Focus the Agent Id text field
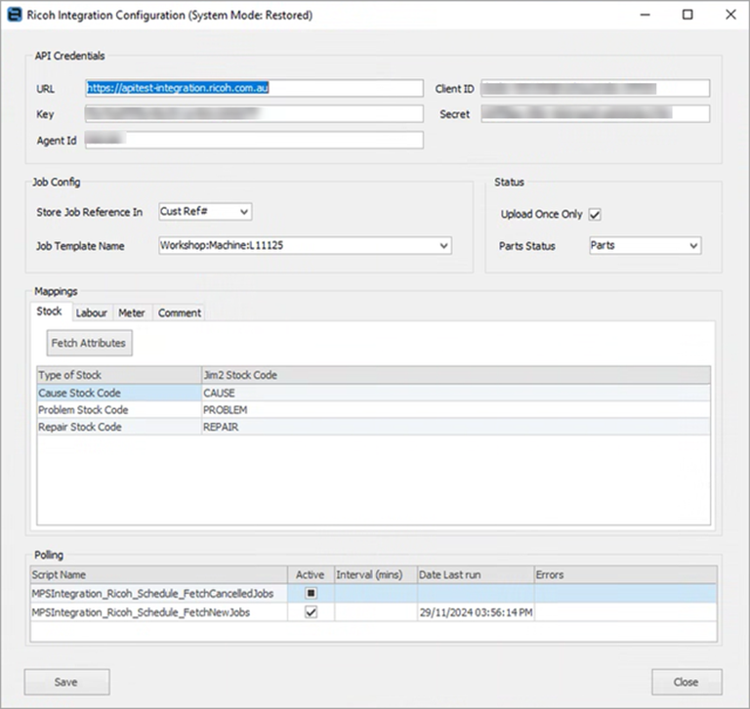750x709 pixels. click(254, 141)
